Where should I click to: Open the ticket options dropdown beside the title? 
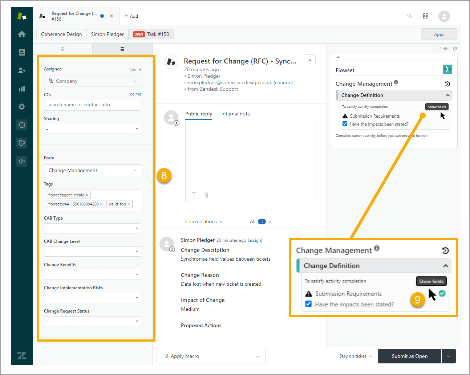pyautogui.click(x=310, y=60)
